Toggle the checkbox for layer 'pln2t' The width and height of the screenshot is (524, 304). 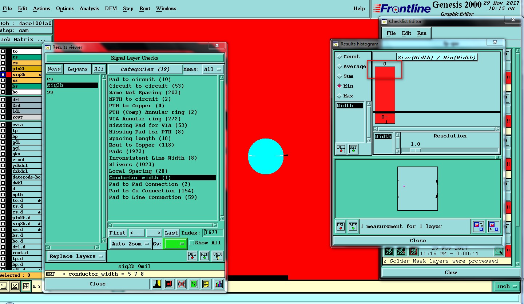[3, 69]
